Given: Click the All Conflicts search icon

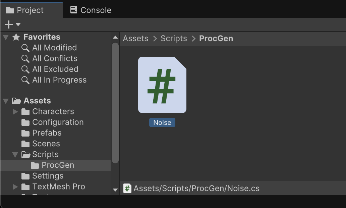Looking at the screenshot, I should 25,58.
